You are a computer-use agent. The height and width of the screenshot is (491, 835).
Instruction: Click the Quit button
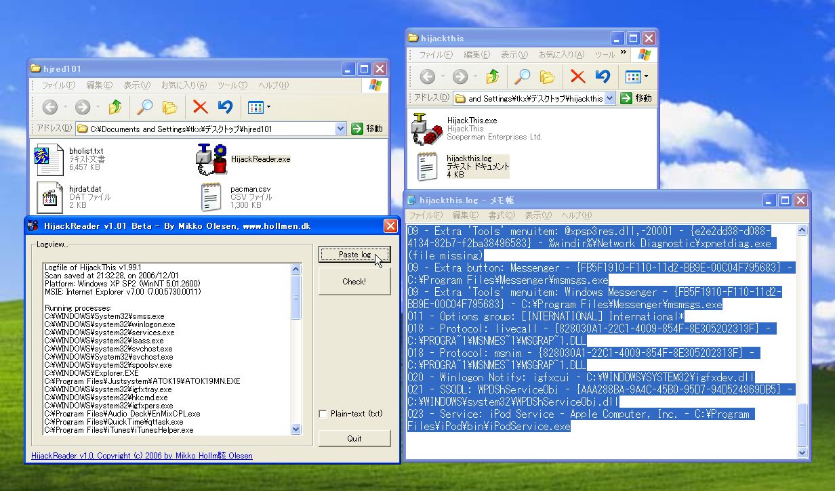click(354, 438)
